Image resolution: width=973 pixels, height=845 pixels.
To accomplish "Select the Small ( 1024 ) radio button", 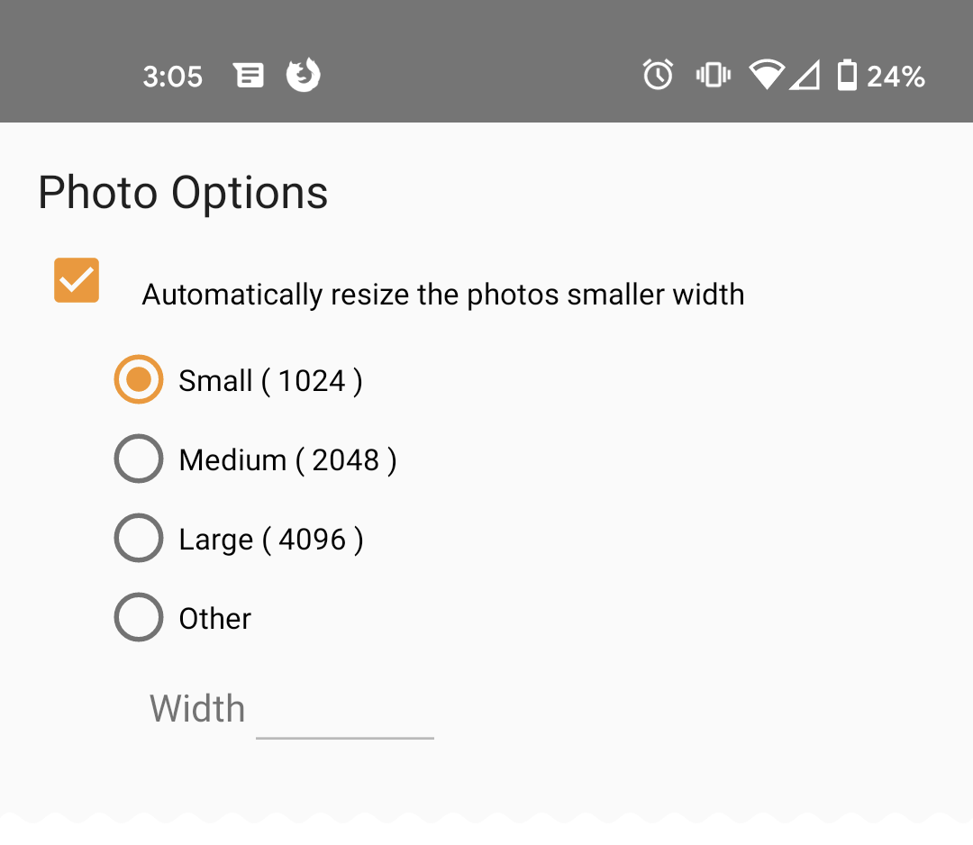I will click(x=139, y=380).
